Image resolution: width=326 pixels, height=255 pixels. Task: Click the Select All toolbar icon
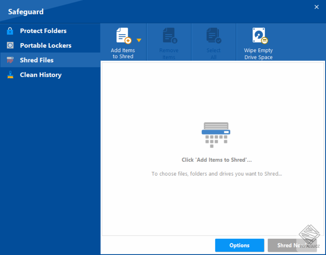click(x=213, y=35)
